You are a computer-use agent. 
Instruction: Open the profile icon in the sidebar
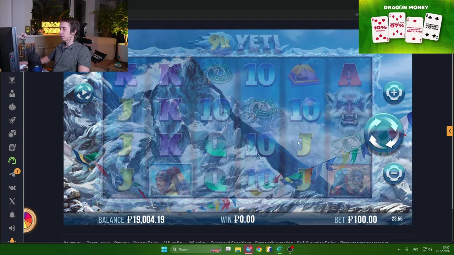coord(12,93)
